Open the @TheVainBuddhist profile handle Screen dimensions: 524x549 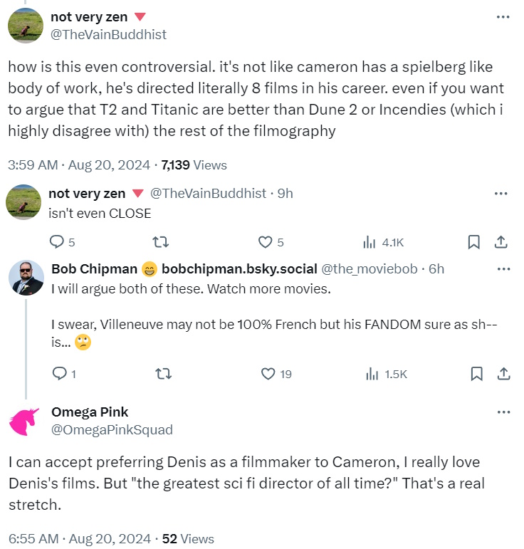(109, 33)
